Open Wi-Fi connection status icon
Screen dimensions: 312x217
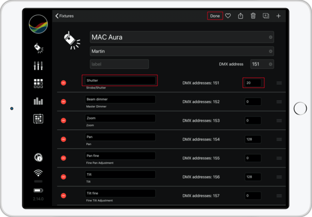38,173
